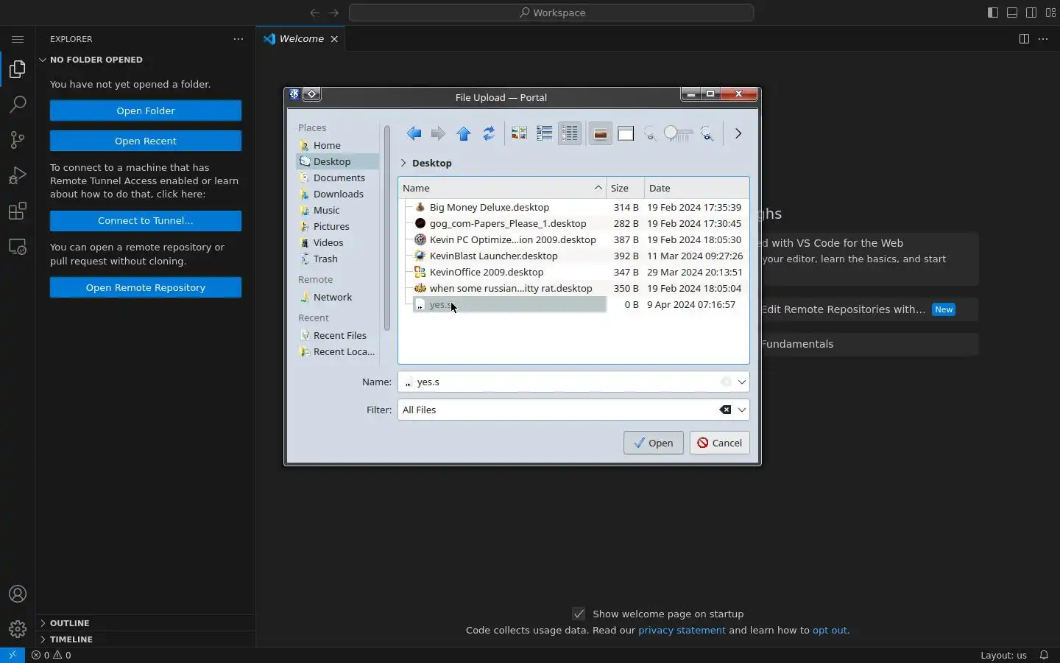Screen dimensions: 1060x663
Task: Open the Extensions view
Action: click(18, 211)
